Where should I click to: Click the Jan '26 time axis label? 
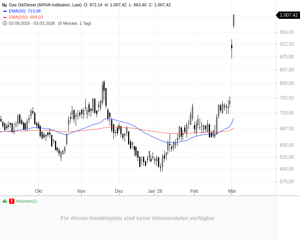click(155, 191)
